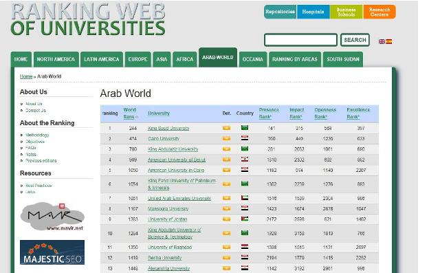
Task: Open the About Us sidebar link
Action: click(34, 104)
